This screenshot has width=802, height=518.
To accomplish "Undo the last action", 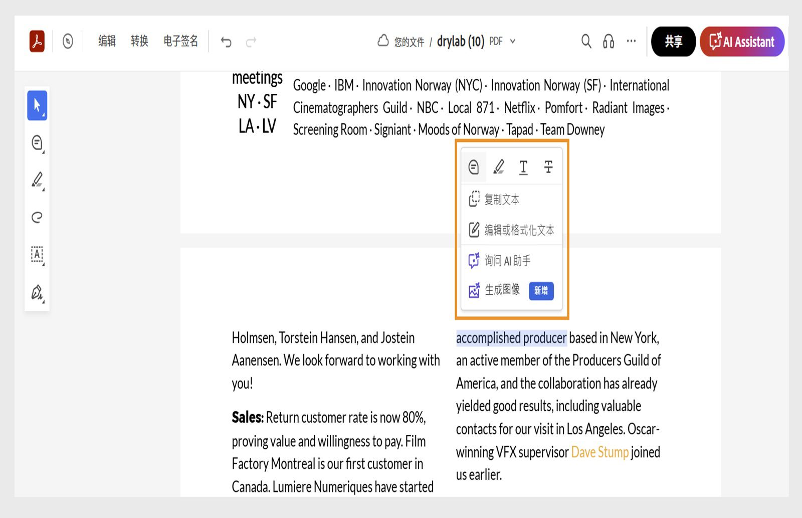I will click(x=226, y=42).
